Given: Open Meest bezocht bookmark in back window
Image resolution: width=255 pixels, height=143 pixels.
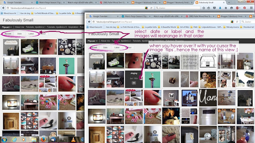Looking at the screenshot, I should click(8, 13).
